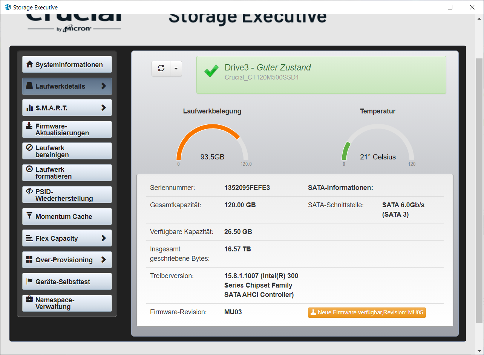
Task: Click the 21° Celsius reading
Action: click(x=378, y=157)
